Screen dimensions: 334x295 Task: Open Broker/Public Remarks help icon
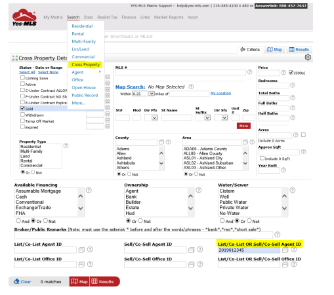point(278,235)
